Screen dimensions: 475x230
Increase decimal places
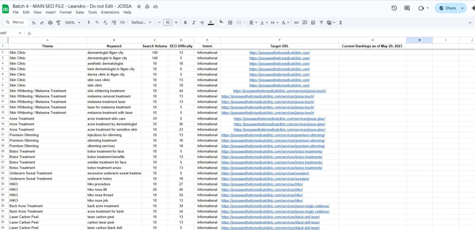(x=114, y=22)
